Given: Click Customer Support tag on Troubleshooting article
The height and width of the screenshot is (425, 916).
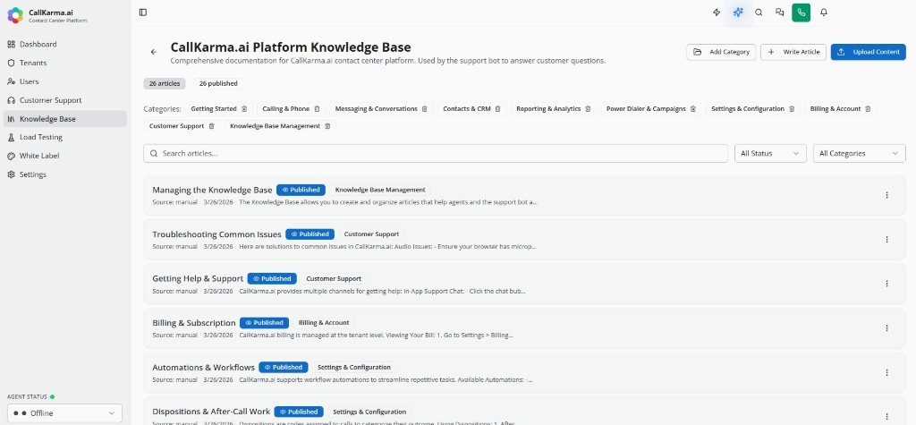Looking at the screenshot, I should [x=371, y=234].
